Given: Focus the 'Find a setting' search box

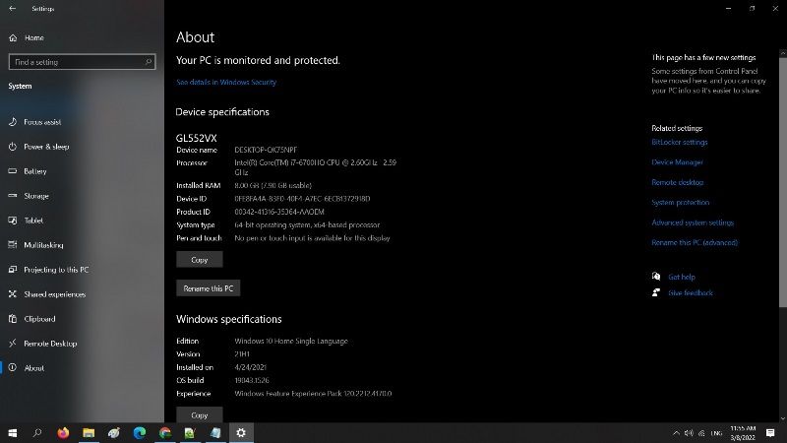Looking at the screenshot, I should 82,62.
